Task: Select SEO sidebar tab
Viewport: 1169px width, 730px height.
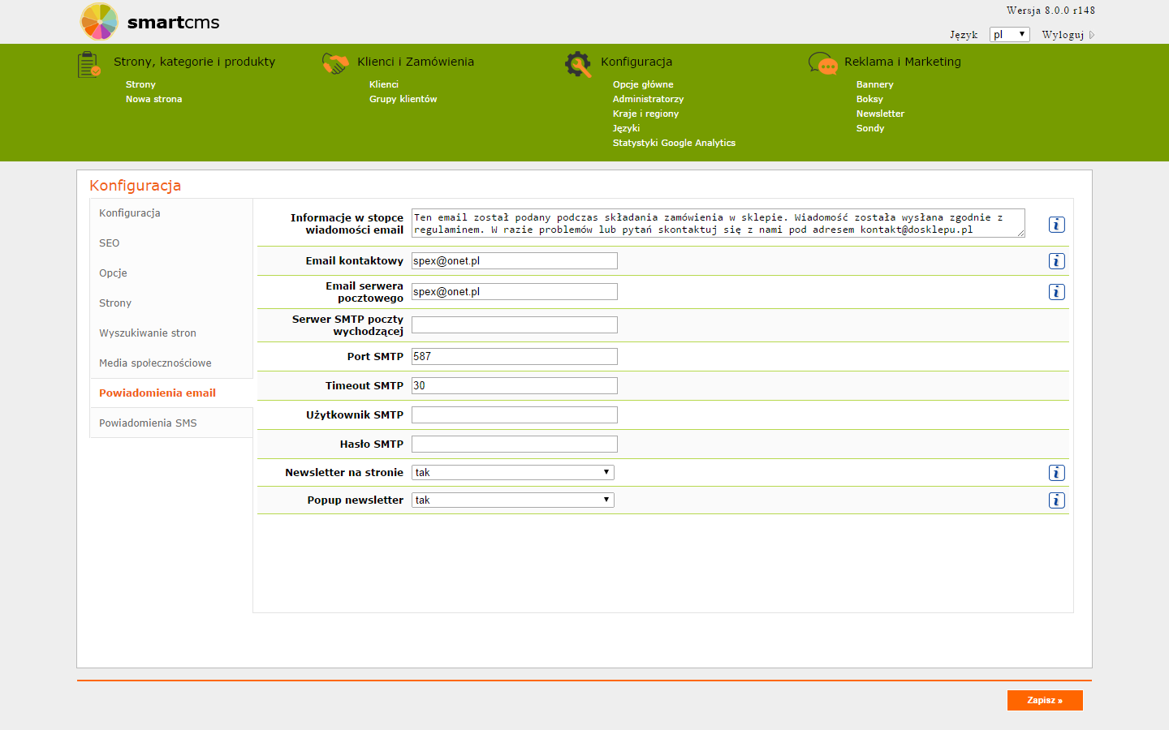Action: 171,243
